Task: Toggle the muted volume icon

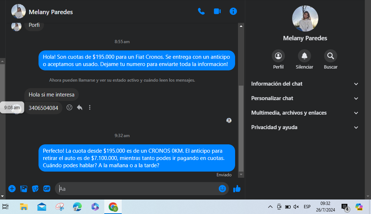Action: tap(296, 207)
